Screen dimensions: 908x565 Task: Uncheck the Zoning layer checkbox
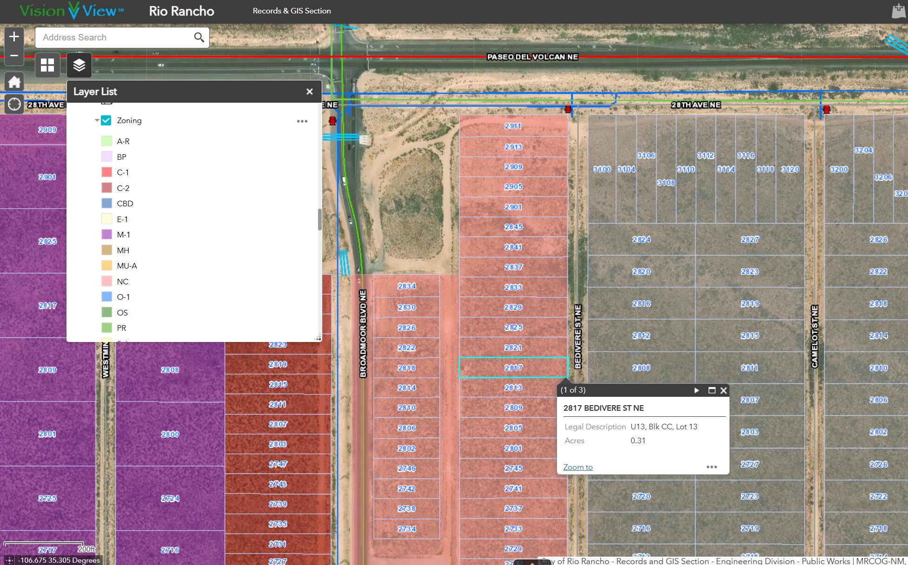click(106, 120)
